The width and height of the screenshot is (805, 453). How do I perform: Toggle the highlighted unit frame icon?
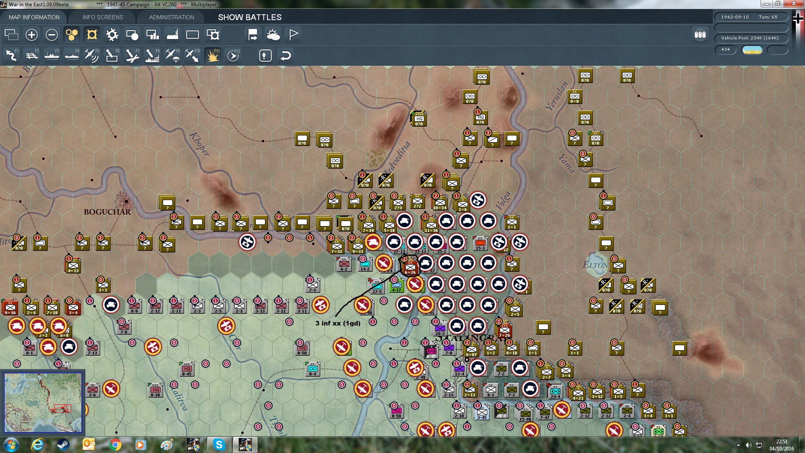click(92, 35)
